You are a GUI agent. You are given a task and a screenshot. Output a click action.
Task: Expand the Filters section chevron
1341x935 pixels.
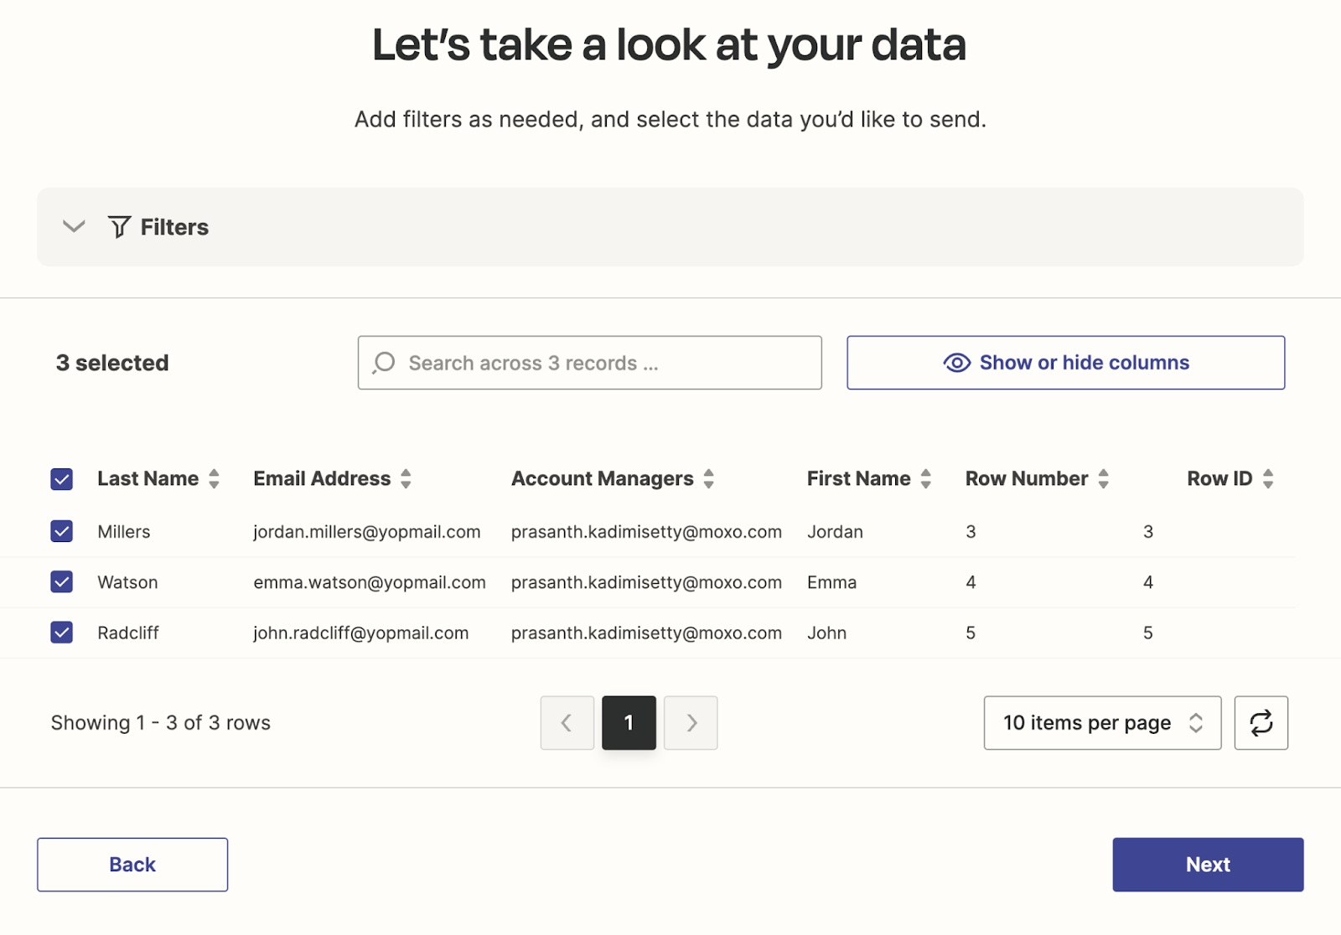tap(75, 227)
